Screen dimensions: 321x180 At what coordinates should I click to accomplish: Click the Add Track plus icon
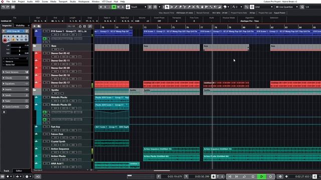pyautogui.click(x=35, y=26)
